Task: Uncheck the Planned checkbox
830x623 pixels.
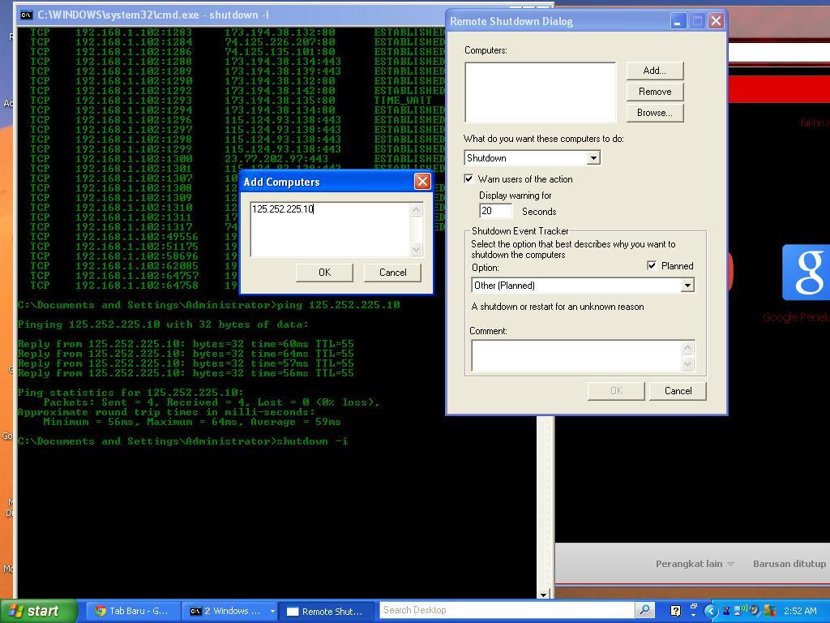Action: pyautogui.click(x=652, y=265)
